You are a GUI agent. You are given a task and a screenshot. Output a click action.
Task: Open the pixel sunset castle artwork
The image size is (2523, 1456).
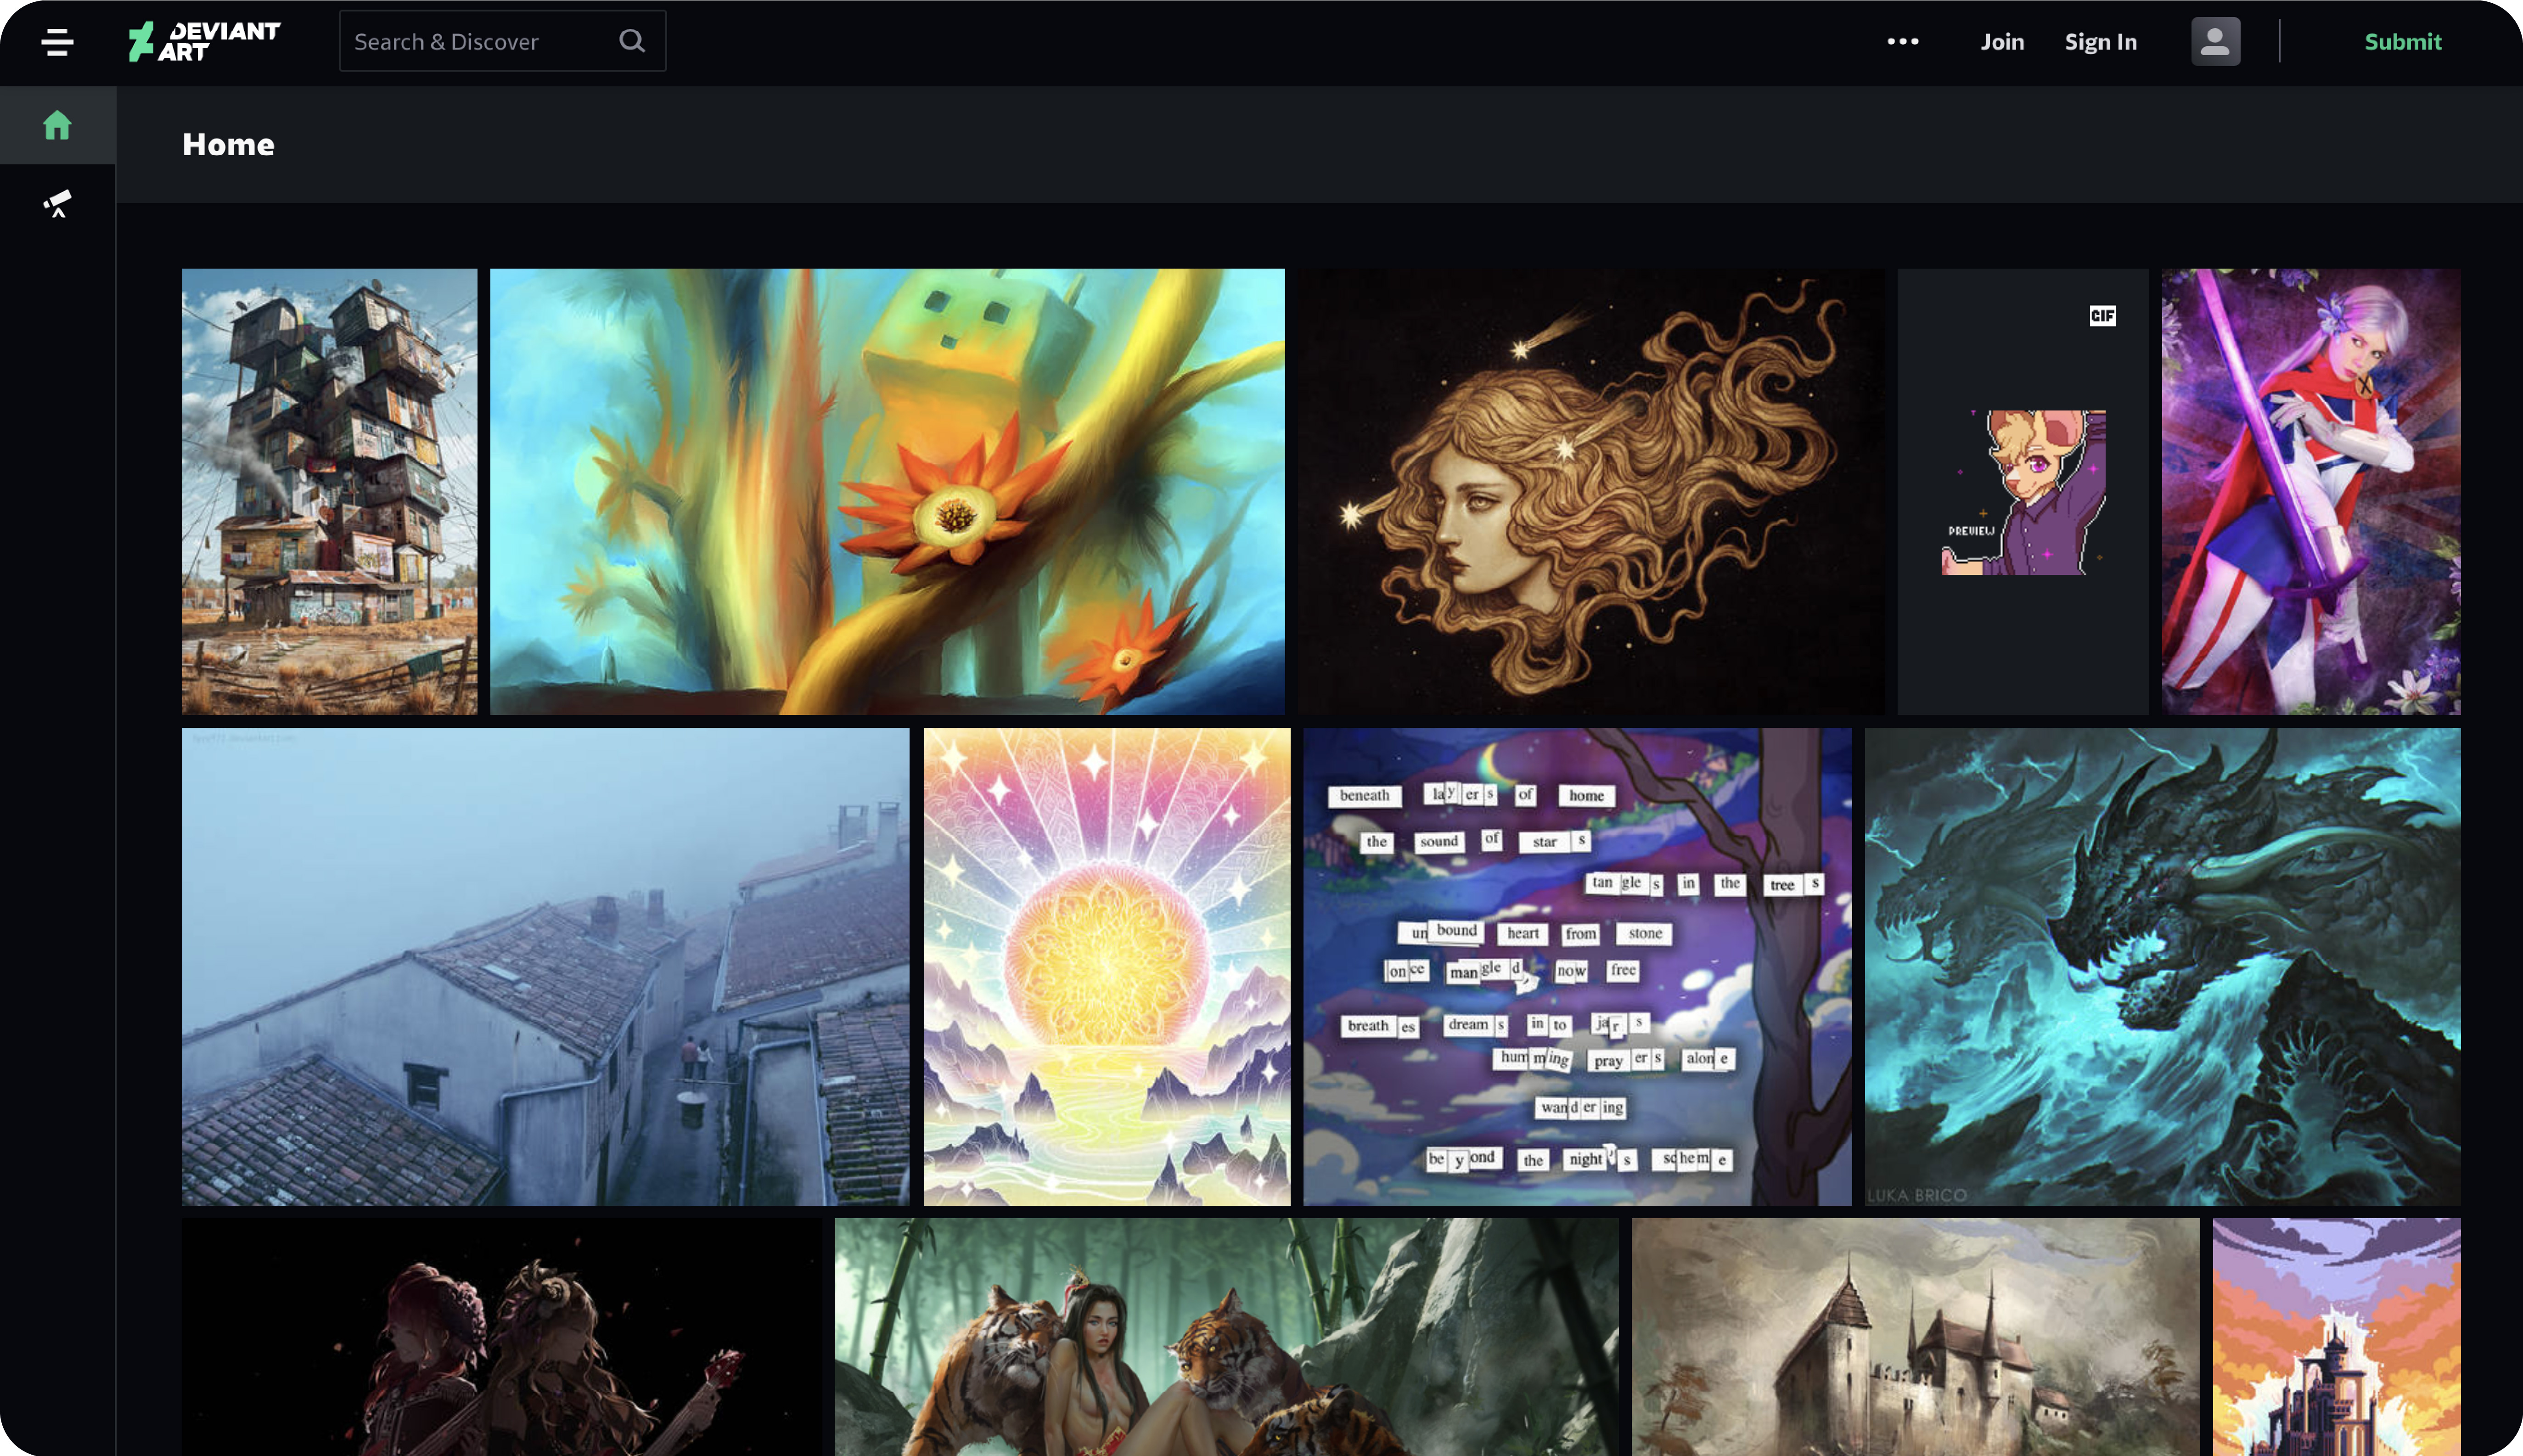2337,1337
